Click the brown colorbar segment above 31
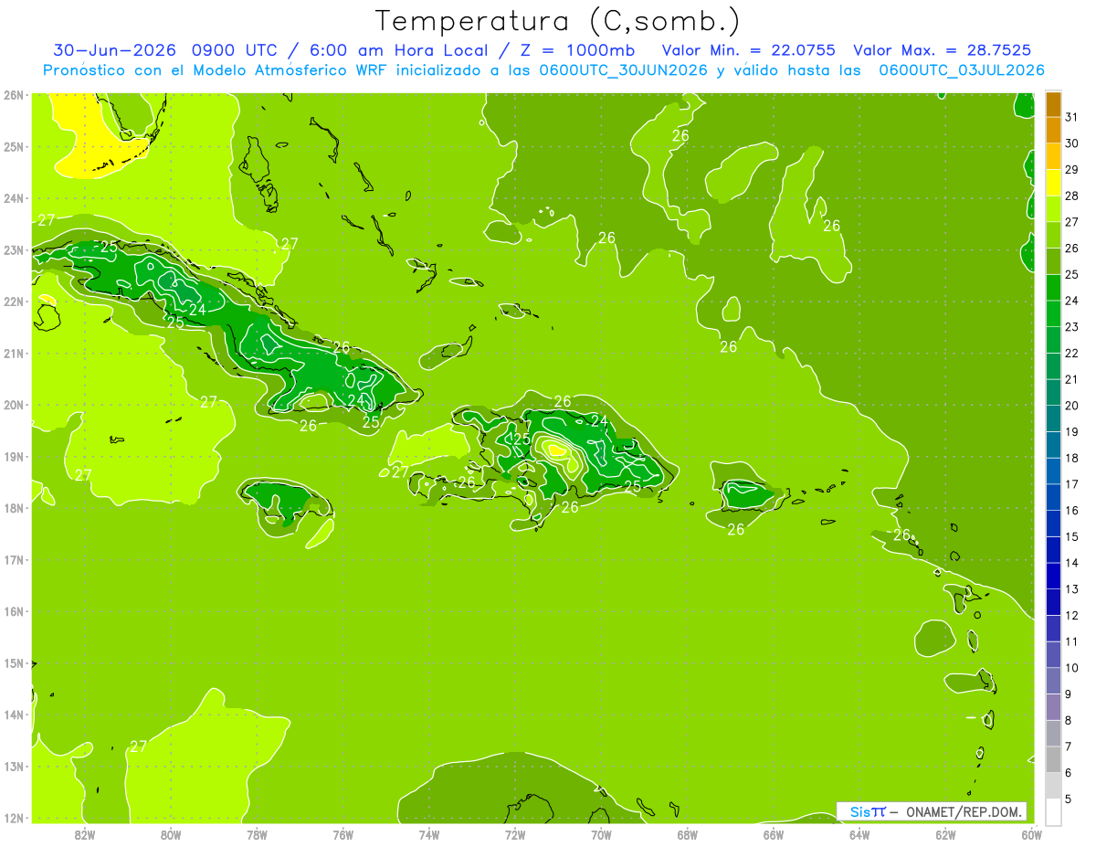 pos(1053,105)
